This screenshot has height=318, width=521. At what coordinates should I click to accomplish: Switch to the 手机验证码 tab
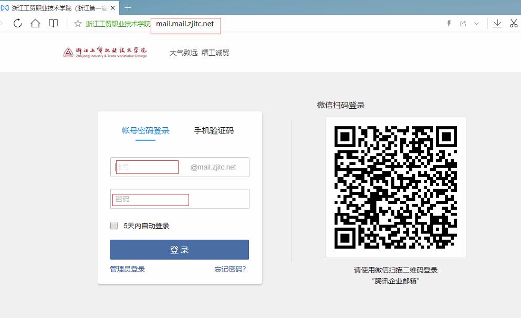pos(214,131)
